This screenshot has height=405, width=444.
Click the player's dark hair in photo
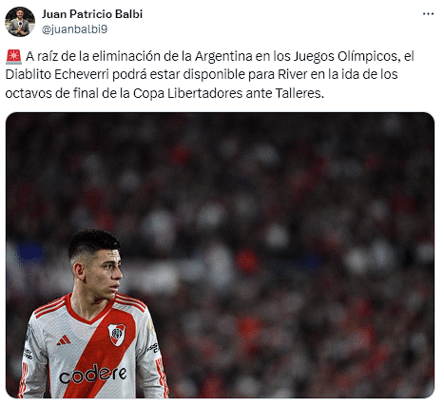pyautogui.click(x=93, y=242)
